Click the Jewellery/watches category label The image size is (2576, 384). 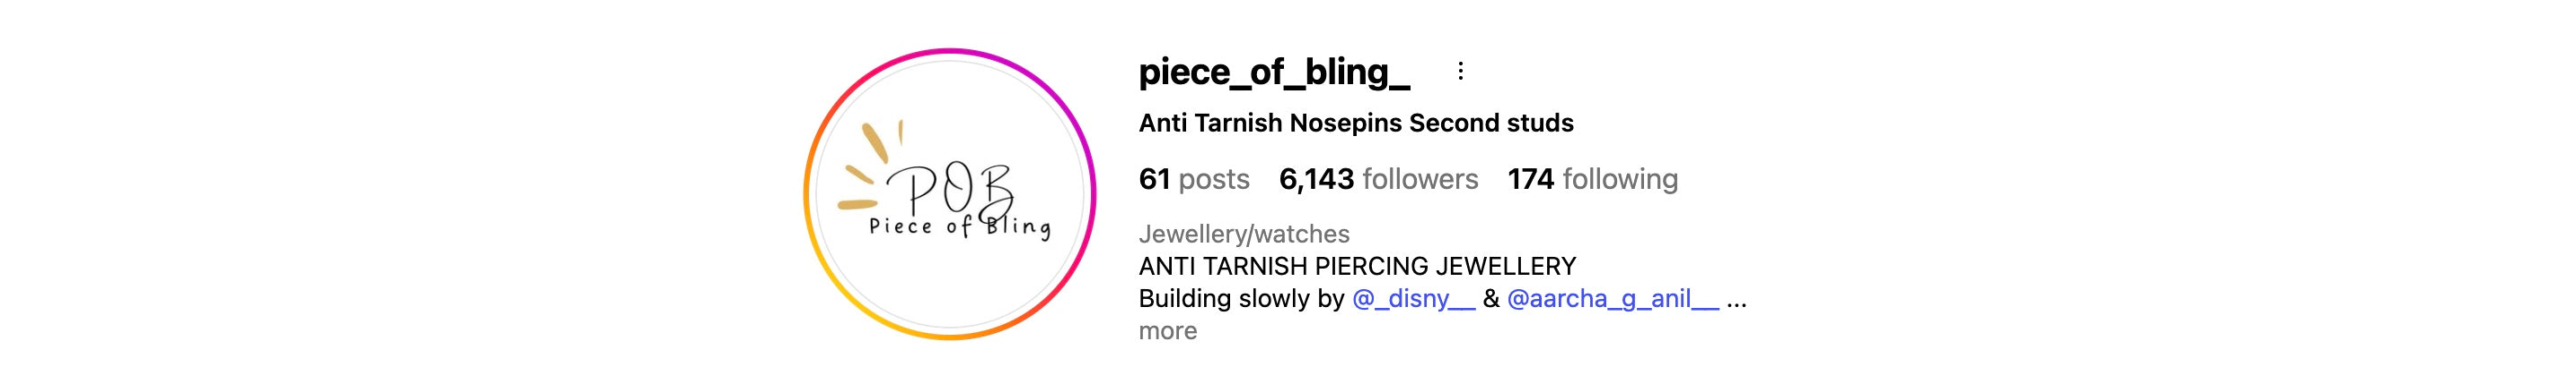coord(1244,235)
